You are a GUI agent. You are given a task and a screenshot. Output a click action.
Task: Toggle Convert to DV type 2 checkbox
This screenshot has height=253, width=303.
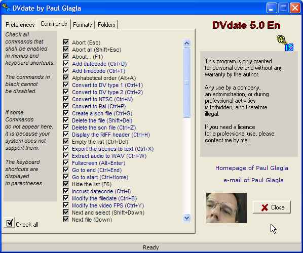click(66, 92)
